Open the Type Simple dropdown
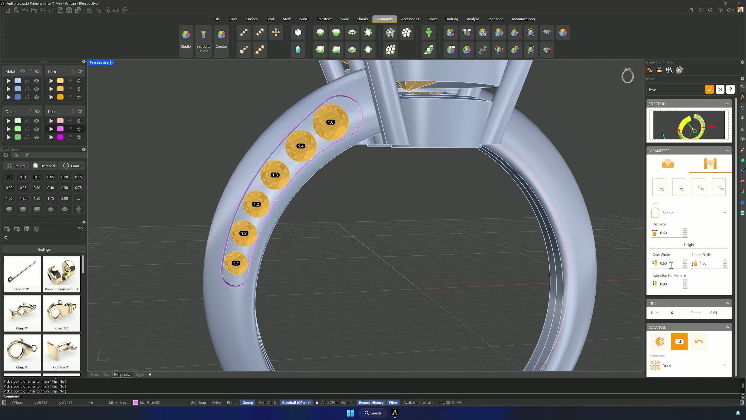This screenshot has width=746, height=420. tap(689, 213)
